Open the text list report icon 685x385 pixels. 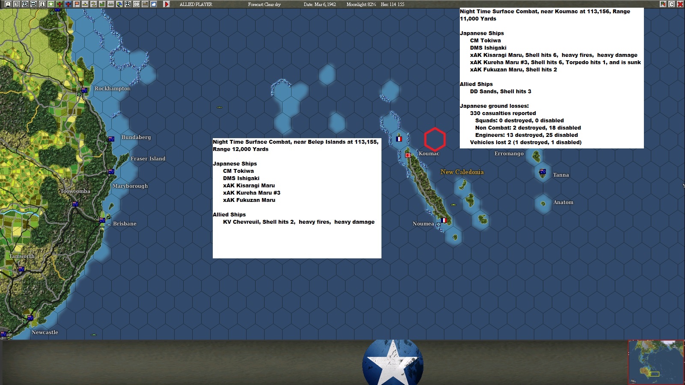tap(16, 4)
